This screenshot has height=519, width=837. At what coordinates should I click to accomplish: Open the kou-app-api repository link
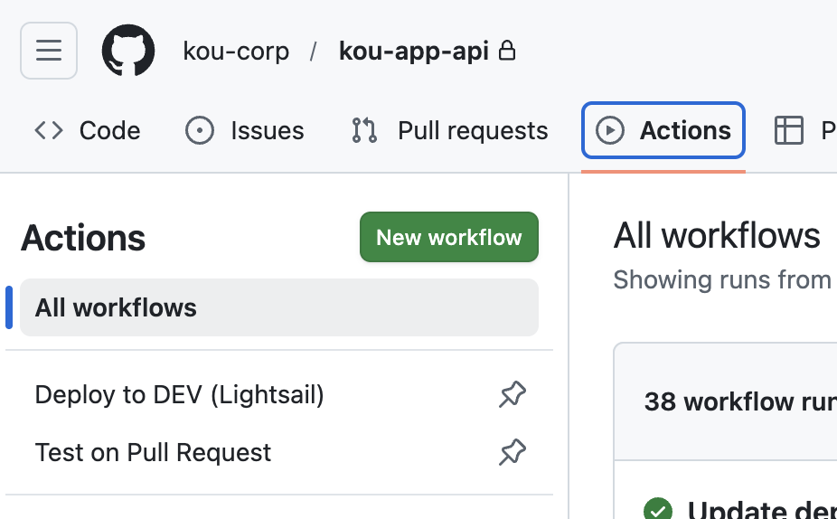tap(414, 52)
